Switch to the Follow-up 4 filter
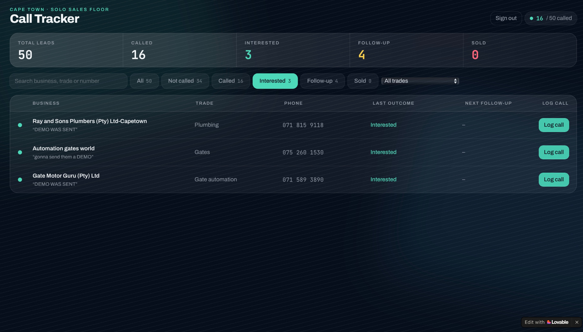 (322, 81)
